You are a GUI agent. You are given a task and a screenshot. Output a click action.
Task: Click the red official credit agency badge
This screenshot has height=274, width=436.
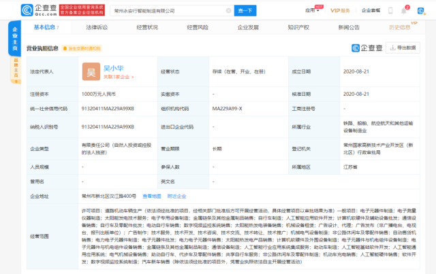click(82, 10)
